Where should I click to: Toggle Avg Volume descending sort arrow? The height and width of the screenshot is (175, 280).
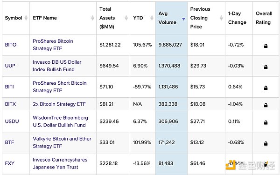click(x=183, y=19)
